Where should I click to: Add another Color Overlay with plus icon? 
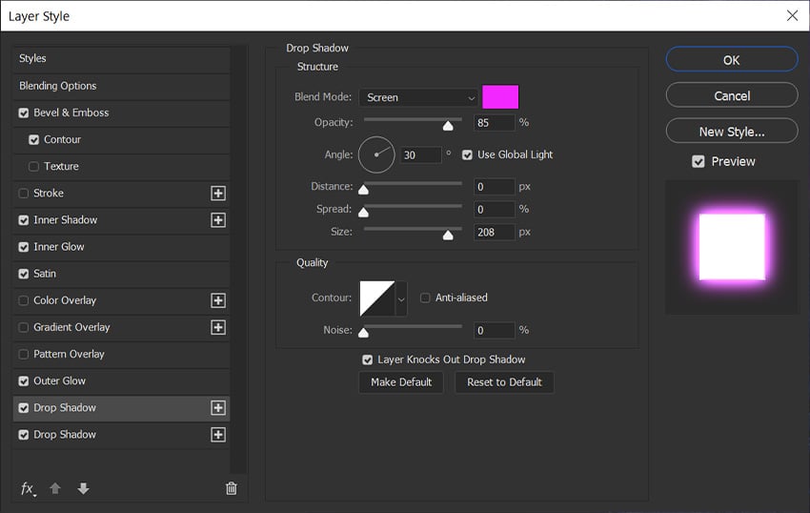[218, 300]
